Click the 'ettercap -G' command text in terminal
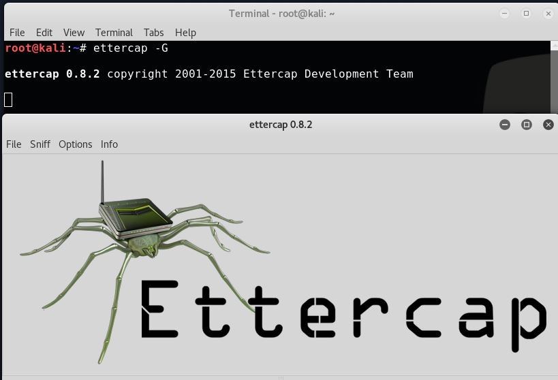Image resolution: width=558 pixels, height=380 pixels. pos(131,48)
